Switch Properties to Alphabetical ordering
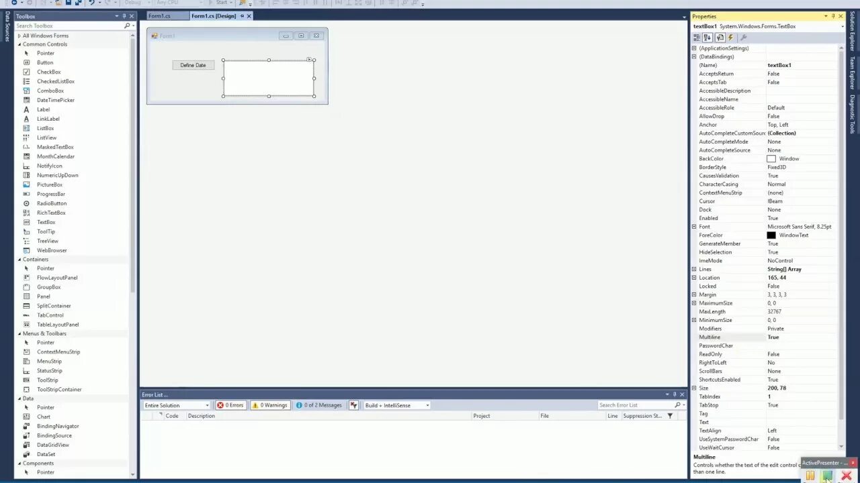Screen dimensions: 860x483 707,38
